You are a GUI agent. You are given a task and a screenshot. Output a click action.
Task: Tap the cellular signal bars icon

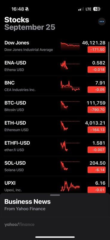81,9
